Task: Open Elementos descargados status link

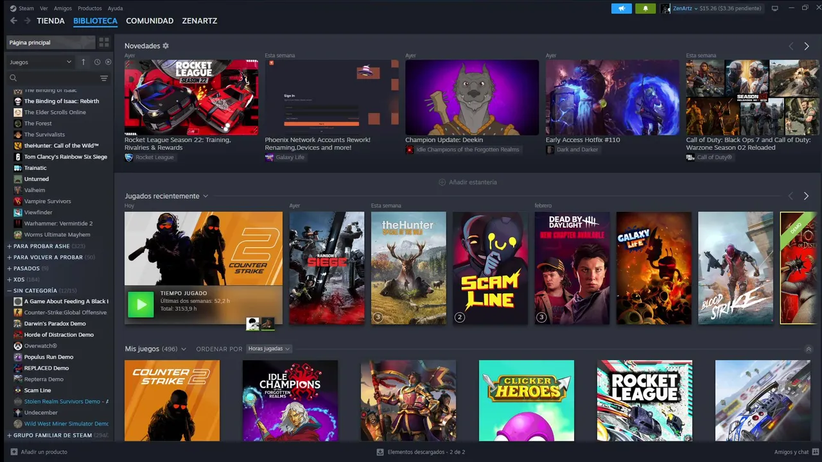Action: coord(426,452)
